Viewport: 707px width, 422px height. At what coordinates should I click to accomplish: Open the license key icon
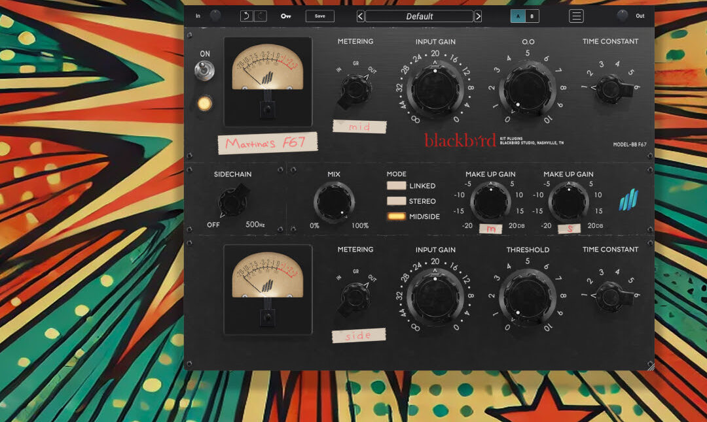[286, 16]
